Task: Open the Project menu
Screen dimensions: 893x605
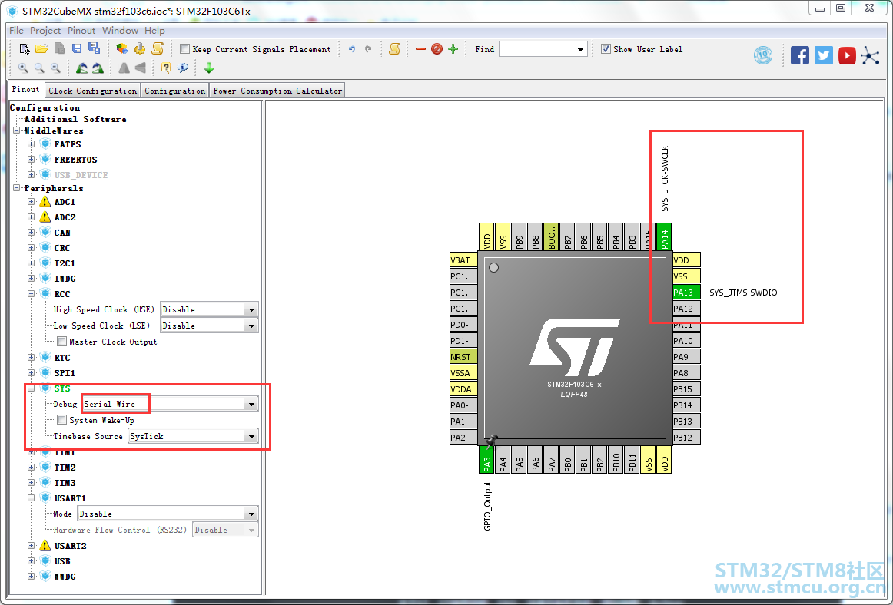Action: [45, 30]
